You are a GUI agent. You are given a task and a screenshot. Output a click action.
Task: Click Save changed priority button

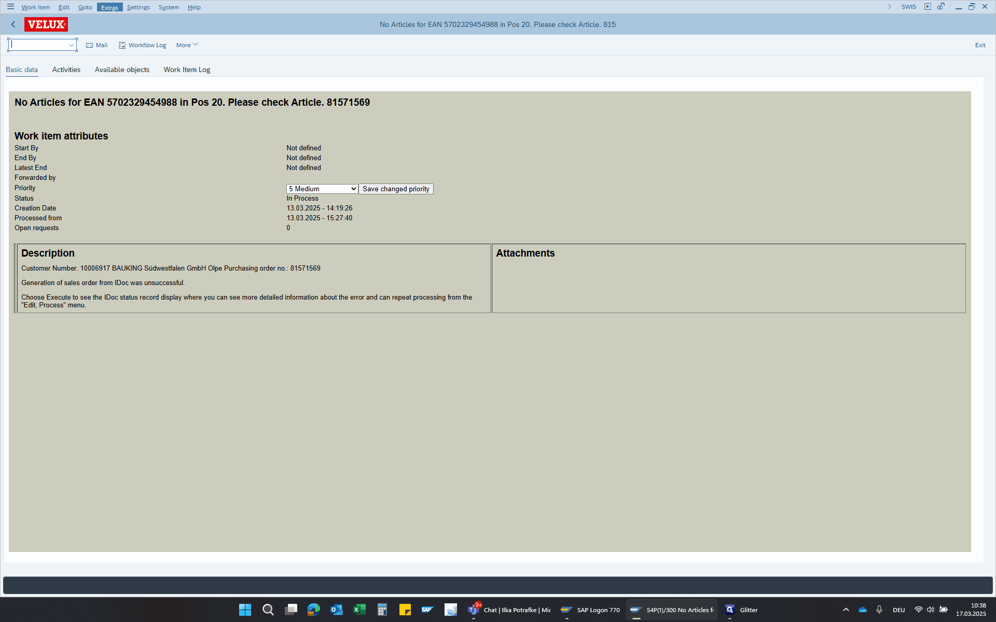coord(396,189)
